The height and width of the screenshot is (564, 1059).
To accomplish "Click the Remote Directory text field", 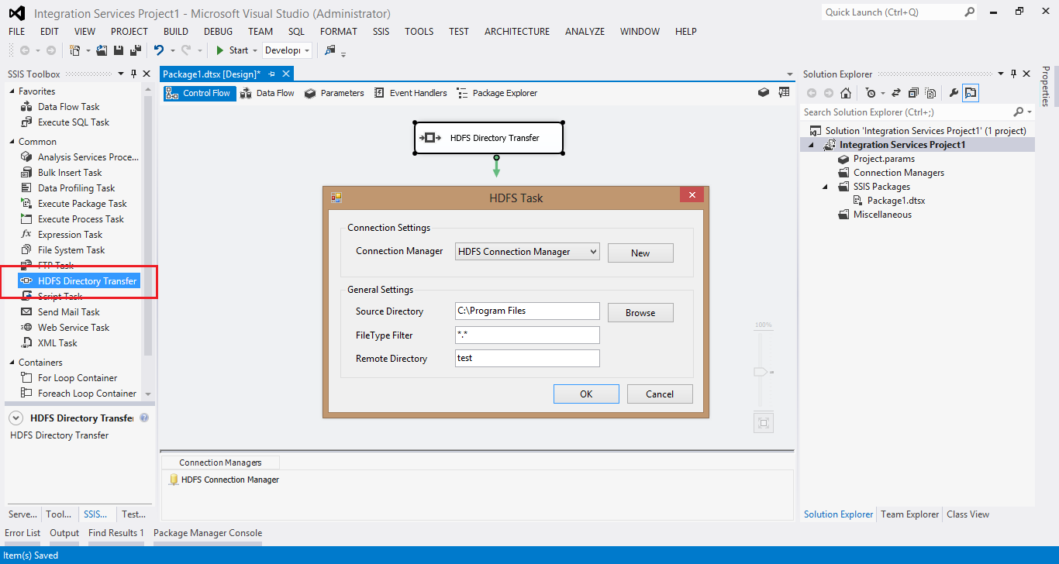I will click(527, 359).
